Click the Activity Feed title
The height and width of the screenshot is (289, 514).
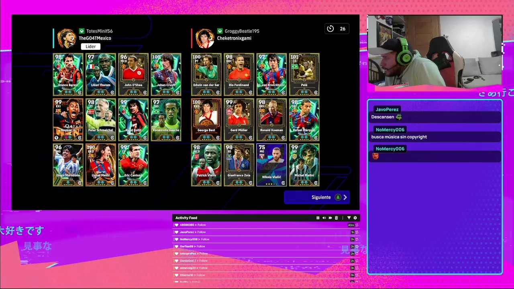point(186,218)
